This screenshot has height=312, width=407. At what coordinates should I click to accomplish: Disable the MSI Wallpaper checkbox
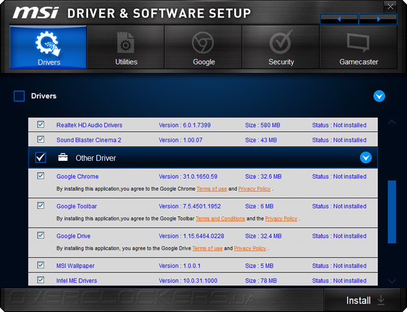[x=41, y=265]
